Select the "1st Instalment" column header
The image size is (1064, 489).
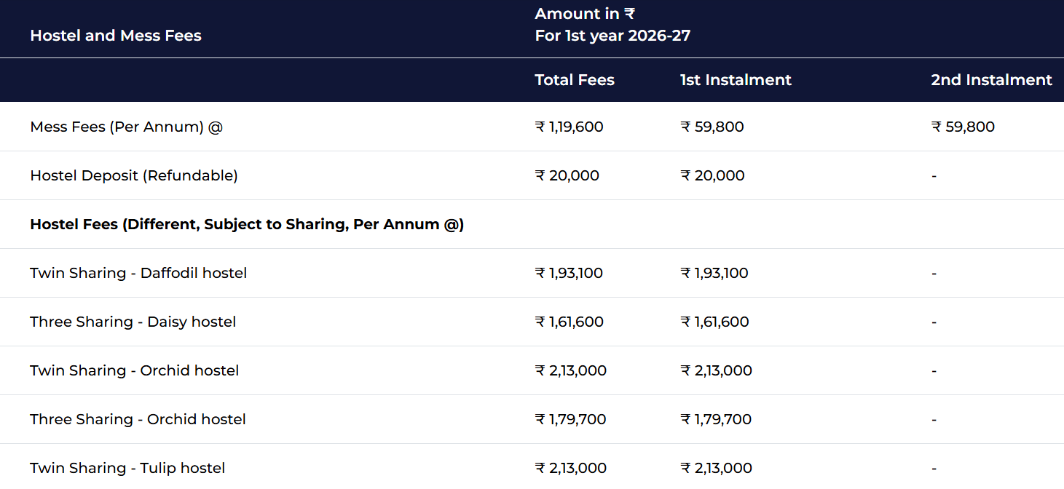736,80
